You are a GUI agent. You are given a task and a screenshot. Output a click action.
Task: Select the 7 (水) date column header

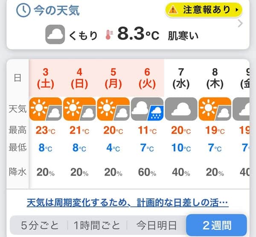(181, 78)
